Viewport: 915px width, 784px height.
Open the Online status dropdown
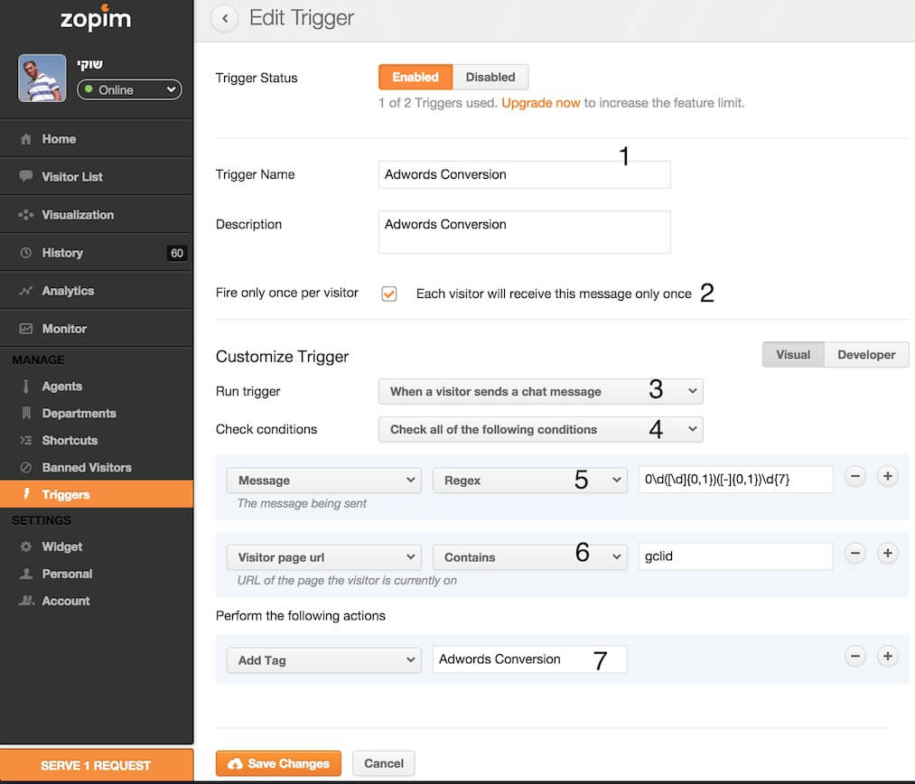(x=129, y=89)
